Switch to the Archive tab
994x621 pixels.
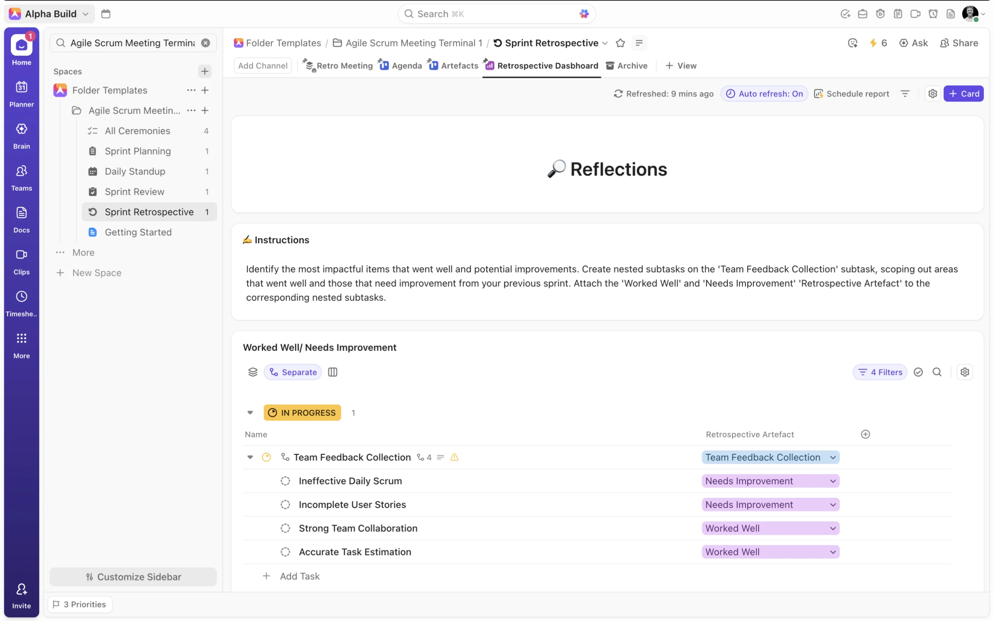pyautogui.click(x=627, y=66)
